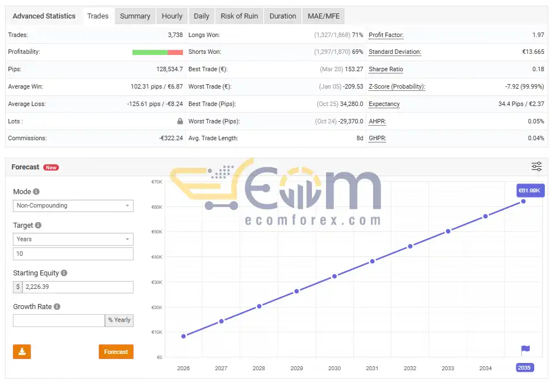The width and height of the screenshot is (551, 382).
Task: Click the Growth Rate info icon
Action: tap(57, 306)
